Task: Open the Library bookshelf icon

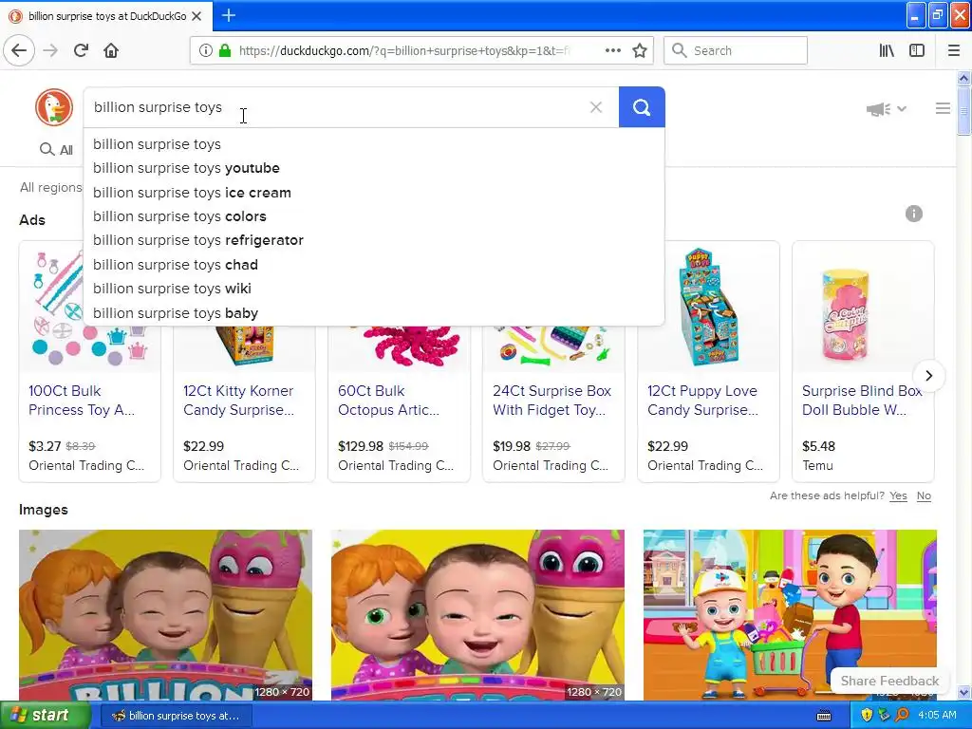Action: [x=887, y=50]
